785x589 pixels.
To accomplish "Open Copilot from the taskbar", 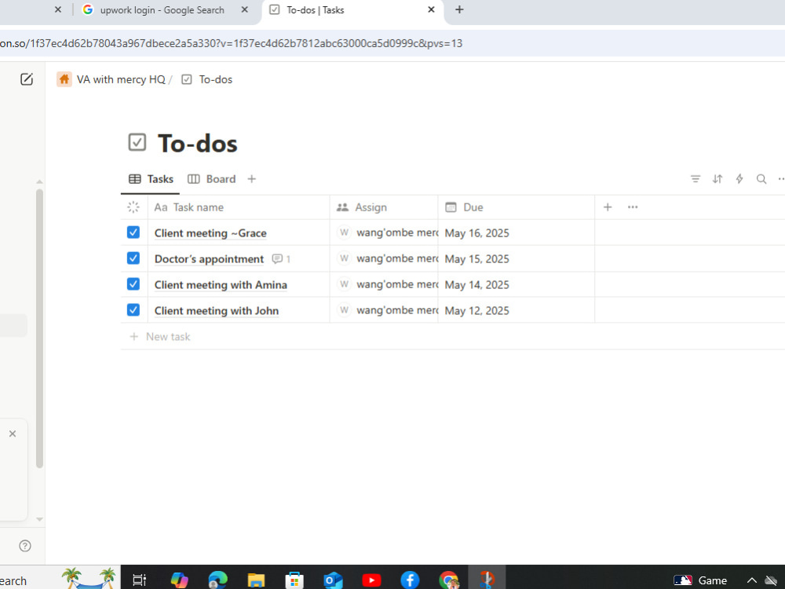I will [x=179, y=580].
